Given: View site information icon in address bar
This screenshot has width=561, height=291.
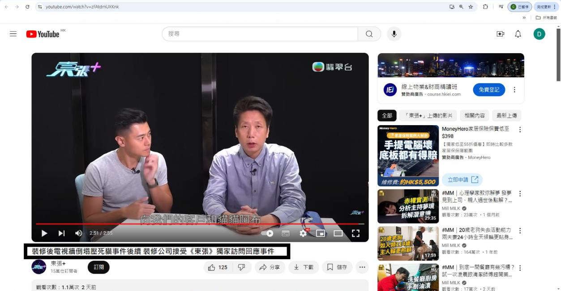Looking at the screenshot, I should pyautogui.click(x=40, y=7).
